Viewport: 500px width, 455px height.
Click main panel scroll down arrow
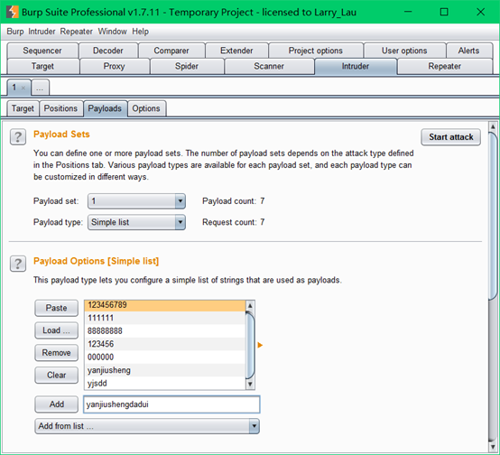coord(493,447)
